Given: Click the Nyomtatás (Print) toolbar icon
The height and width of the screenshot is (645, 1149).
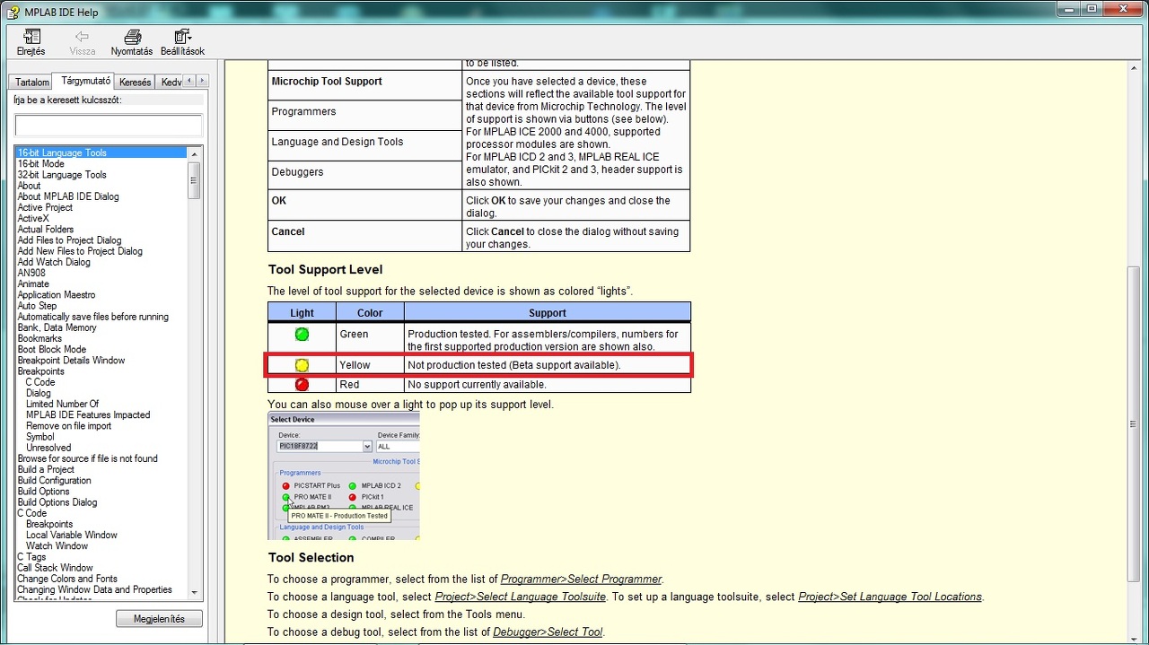Looking at the screenshot, I should click(132, 37).
